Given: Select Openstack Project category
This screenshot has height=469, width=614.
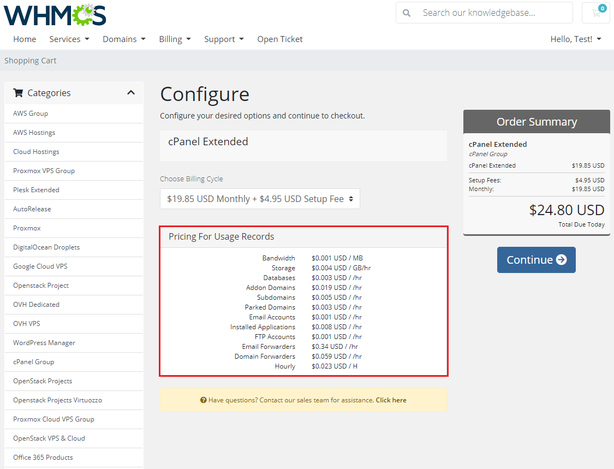Looking at the screenshot, I should coord(74,286).
